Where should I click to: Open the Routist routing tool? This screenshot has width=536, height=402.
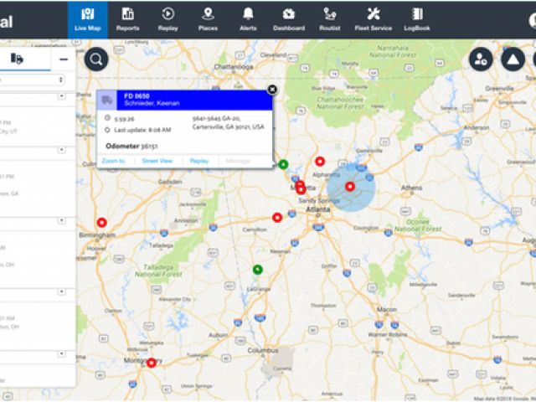pos(330,18)
